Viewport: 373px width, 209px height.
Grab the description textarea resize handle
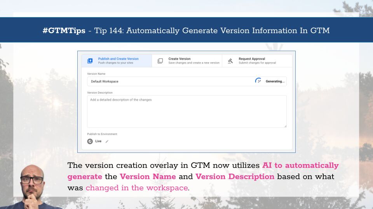(285, 126)
